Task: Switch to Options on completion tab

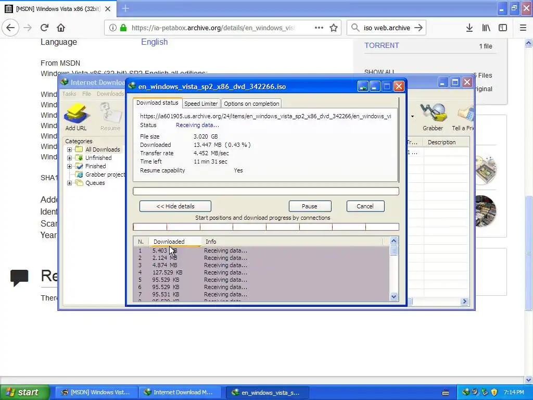Action: [251, 104]
